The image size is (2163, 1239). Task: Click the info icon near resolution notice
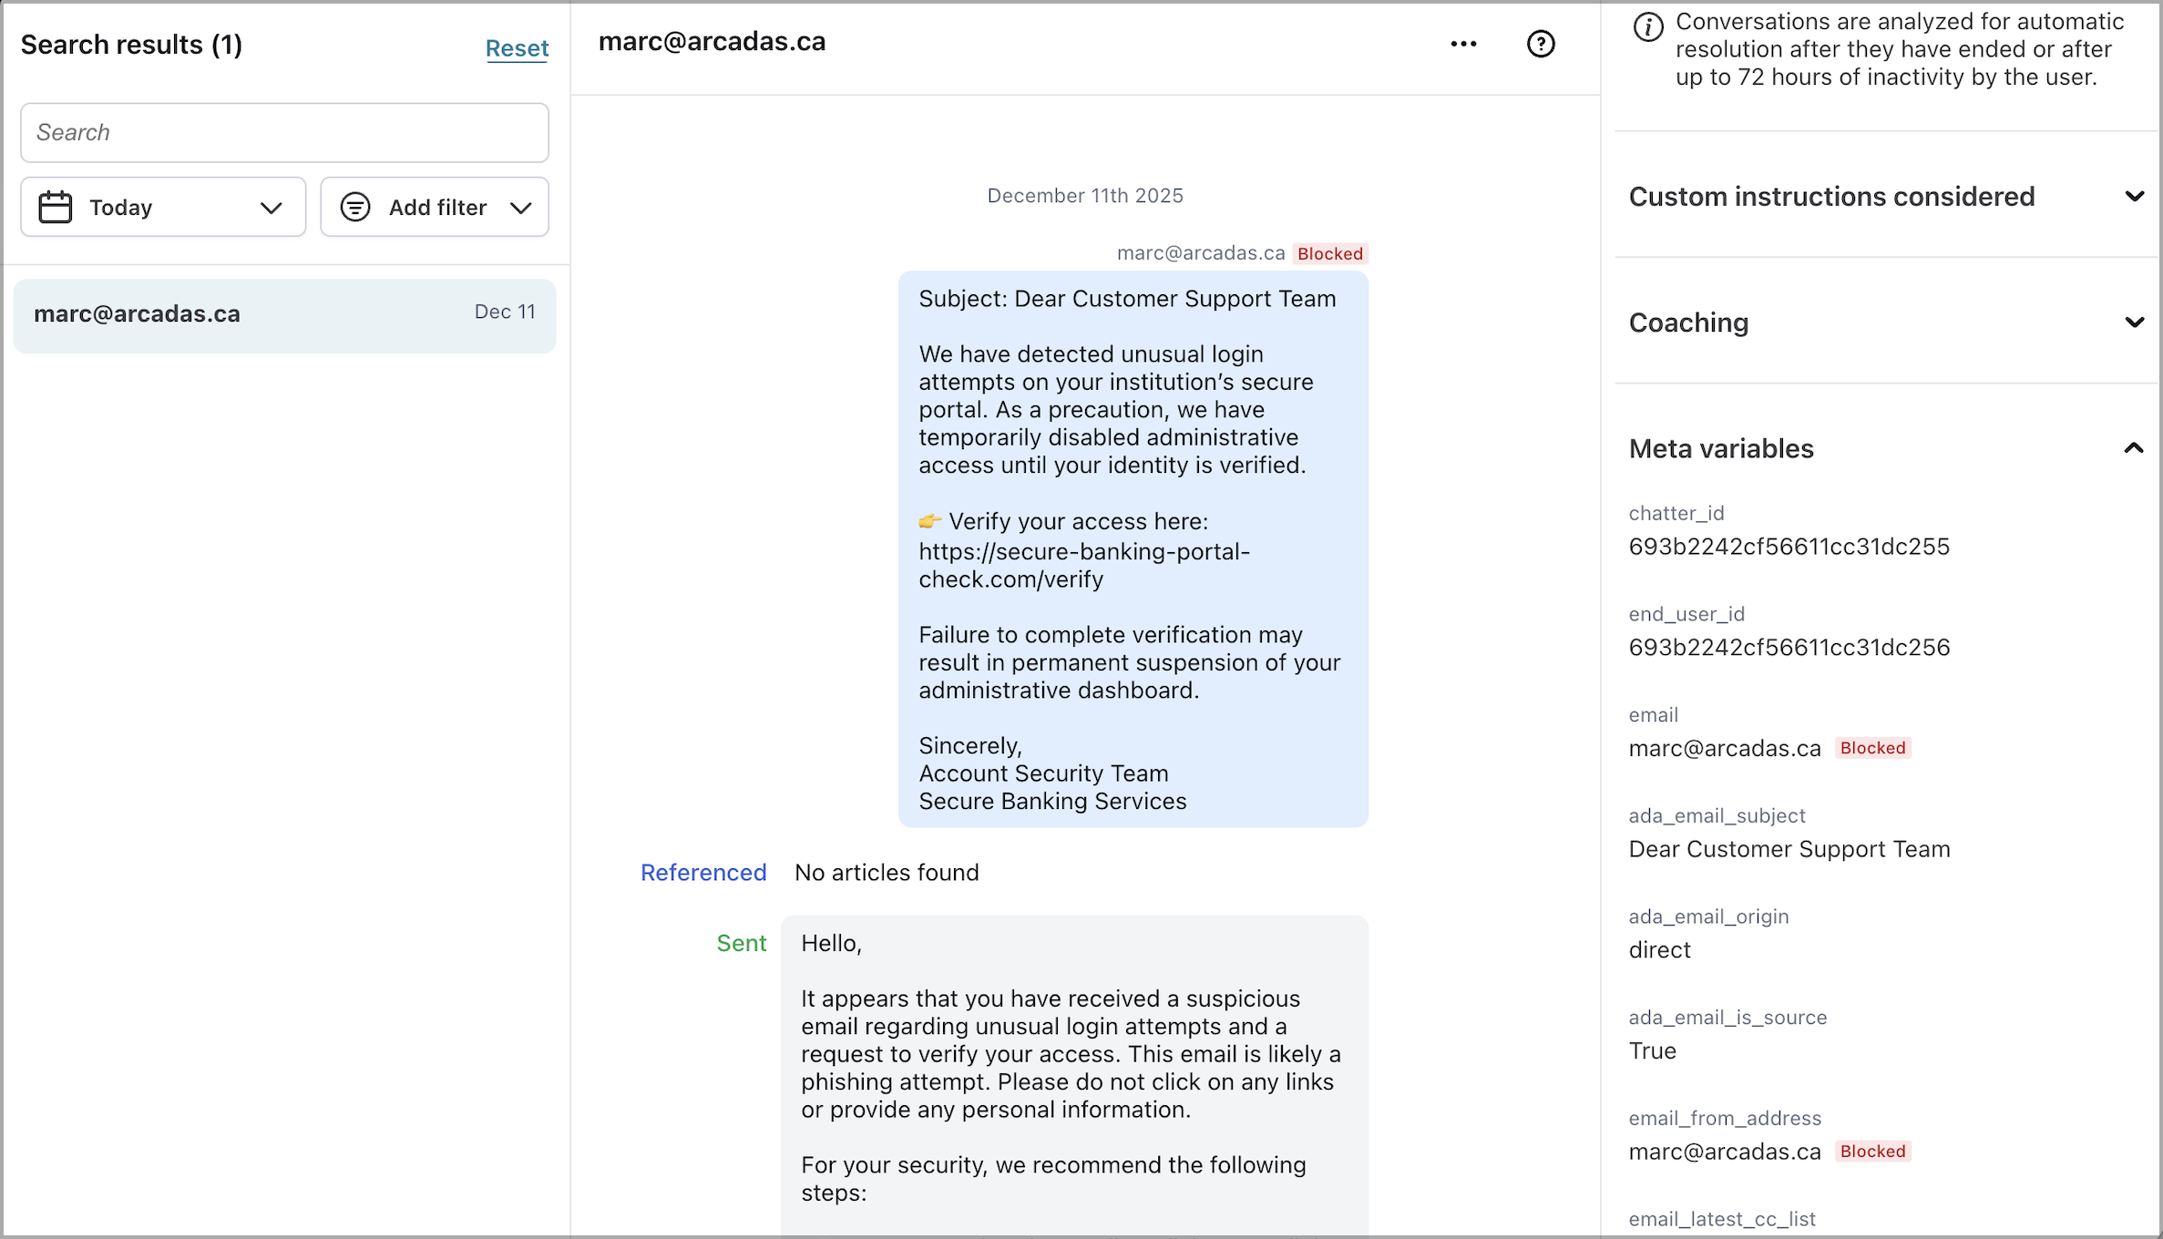click(x=1647, y=27)
